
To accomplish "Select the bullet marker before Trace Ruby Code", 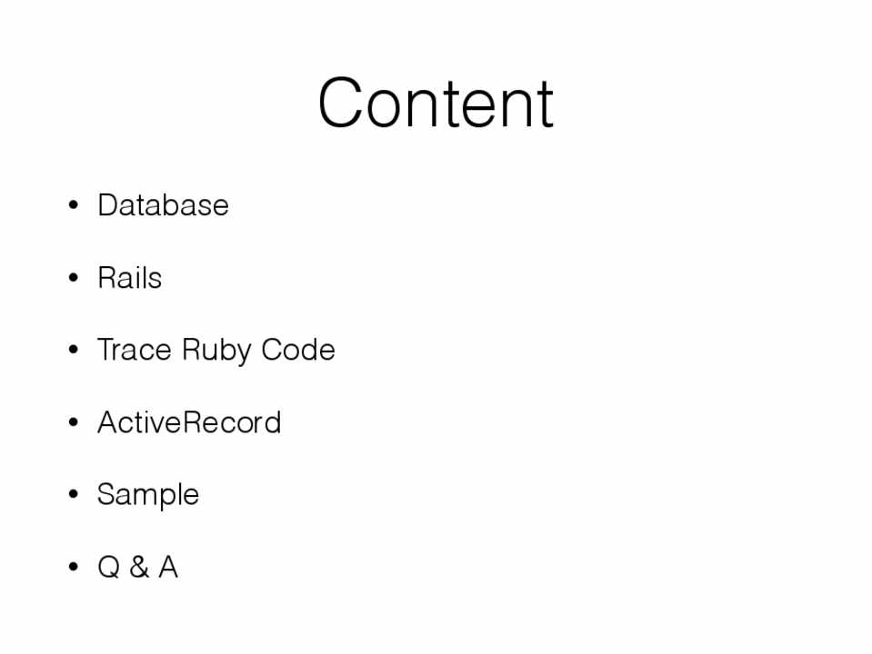I will click(x=73, y=351).
